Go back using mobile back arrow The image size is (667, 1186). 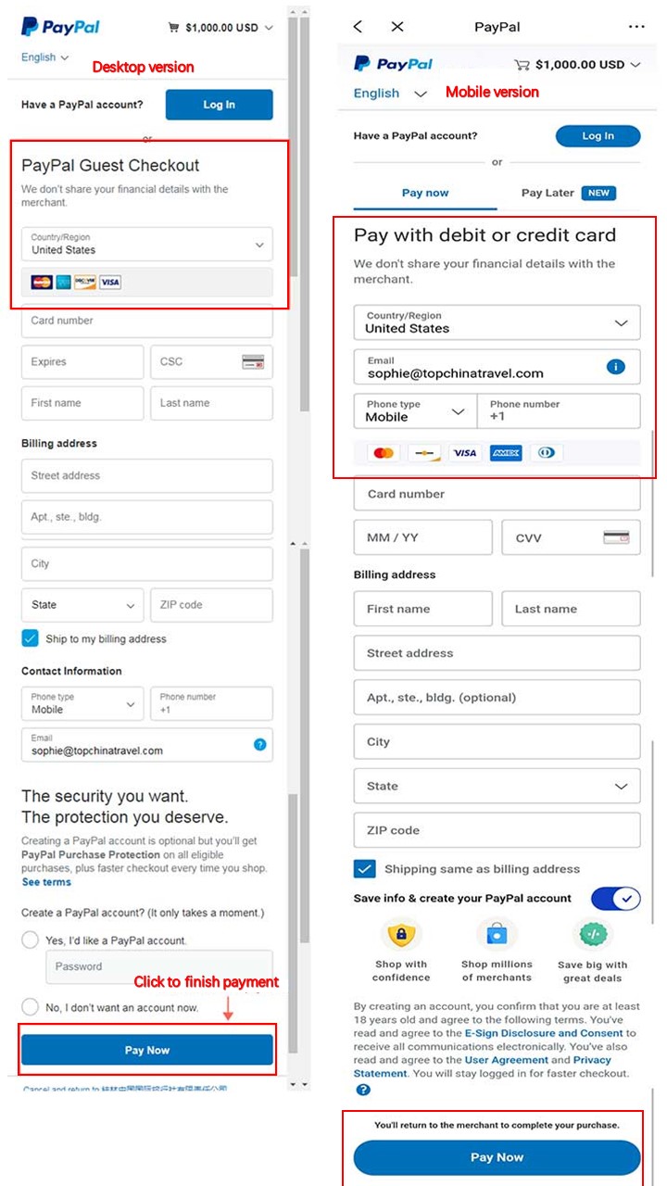tap(359, 27)
